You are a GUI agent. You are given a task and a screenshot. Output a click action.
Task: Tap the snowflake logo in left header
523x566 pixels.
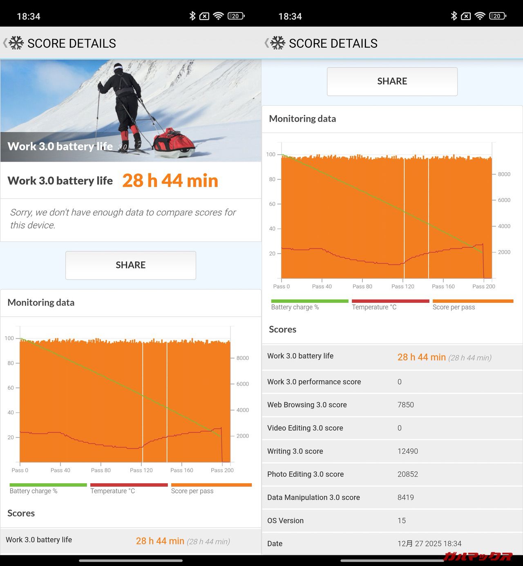(16, 43)
